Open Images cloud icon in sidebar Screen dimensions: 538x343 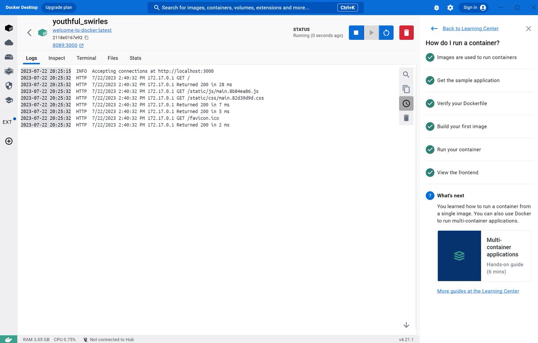point(9,43)
